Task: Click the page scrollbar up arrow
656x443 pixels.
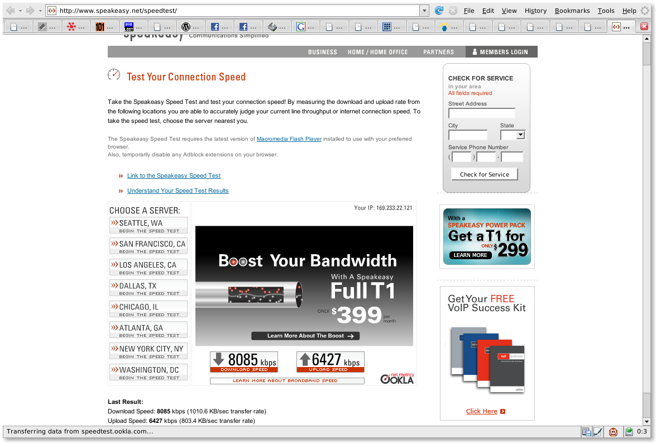Action: (647, 39)
